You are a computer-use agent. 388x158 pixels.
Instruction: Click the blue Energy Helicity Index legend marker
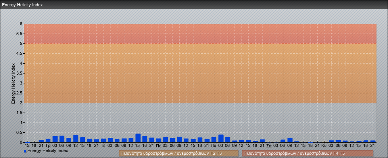[25, 151]
